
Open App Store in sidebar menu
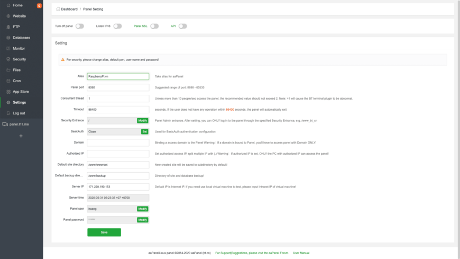click(x=24, y=92)
